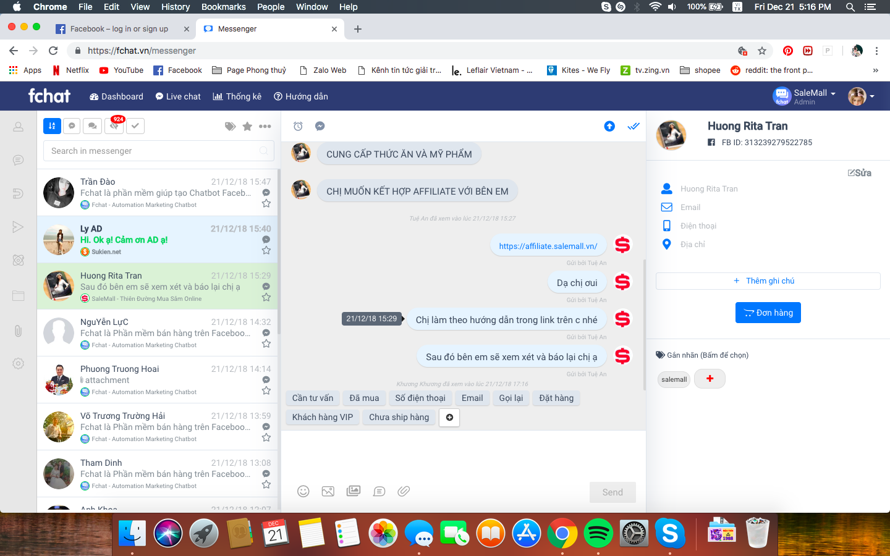Switch to the Thống kê menu item
This screenshot has height=556, width=890.
237,96
